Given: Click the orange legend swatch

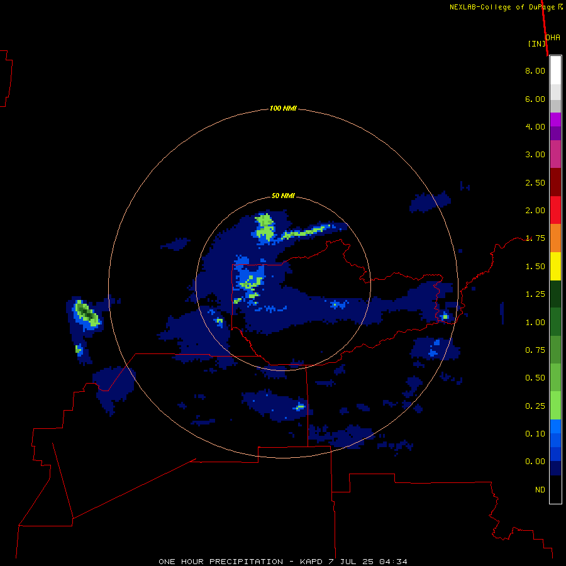Looking at the screenshot, I should click(555, 238).
